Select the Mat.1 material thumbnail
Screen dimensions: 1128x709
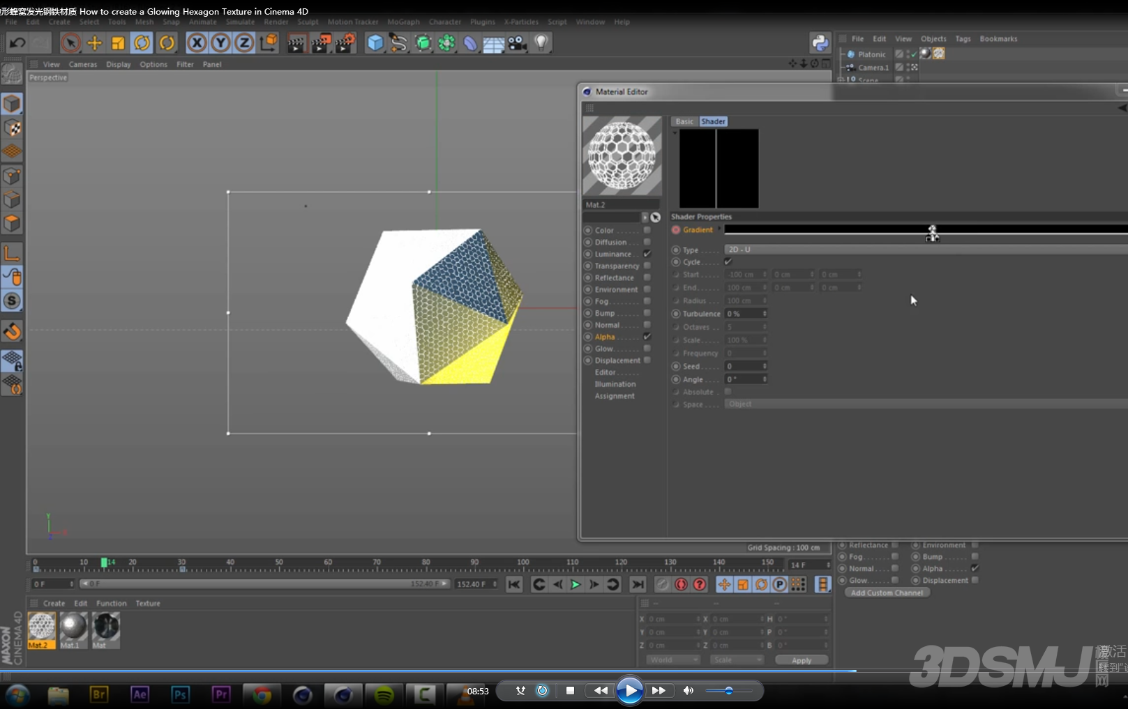tap(73, 630)
